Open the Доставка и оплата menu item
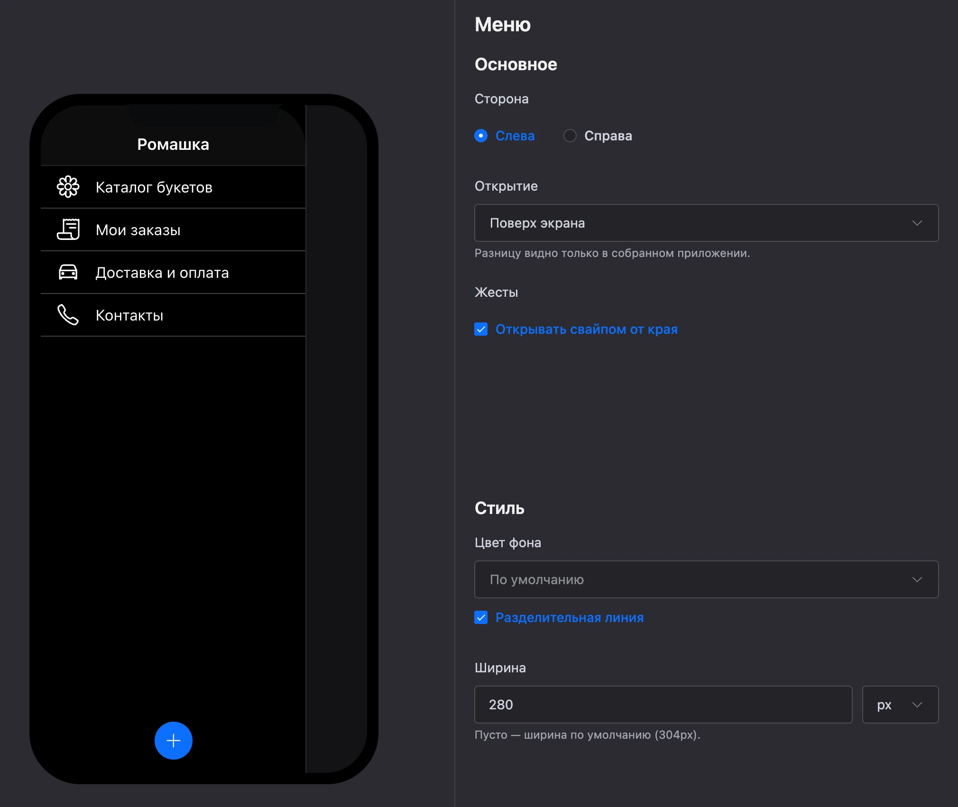Image resolution: width=958 pixels, height=807 pixels. 173,272
